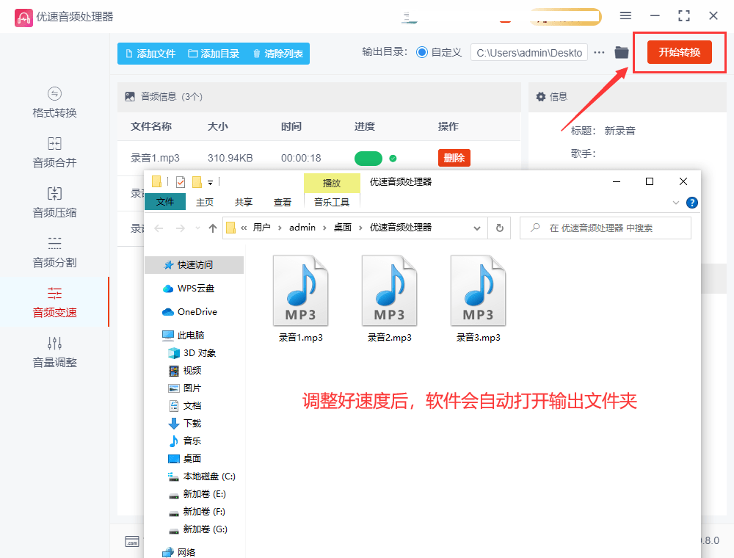Open output folder via folder icon

point(621,52)
